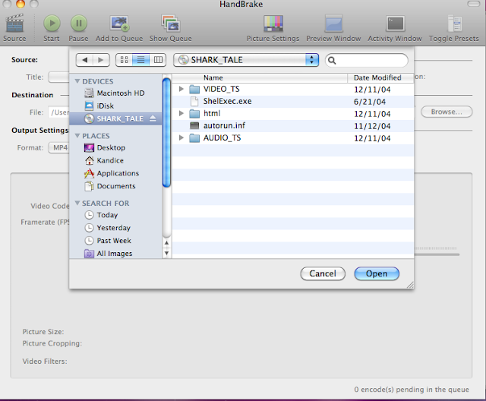Click the sidebar scrollbar up arrow

(x=167, y=242)
